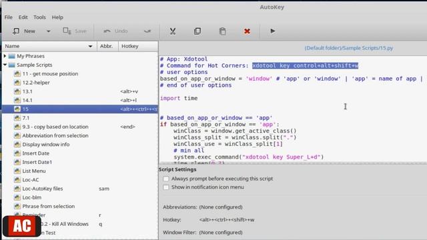Toggle Always prompt before executing this script
Viewport: 427px width, 240px height.
(166, 179)
